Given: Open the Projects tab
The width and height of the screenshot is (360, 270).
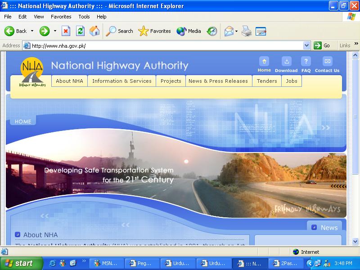Looking at the screenshot, I should pyautogui.click(x=171, y=81).
